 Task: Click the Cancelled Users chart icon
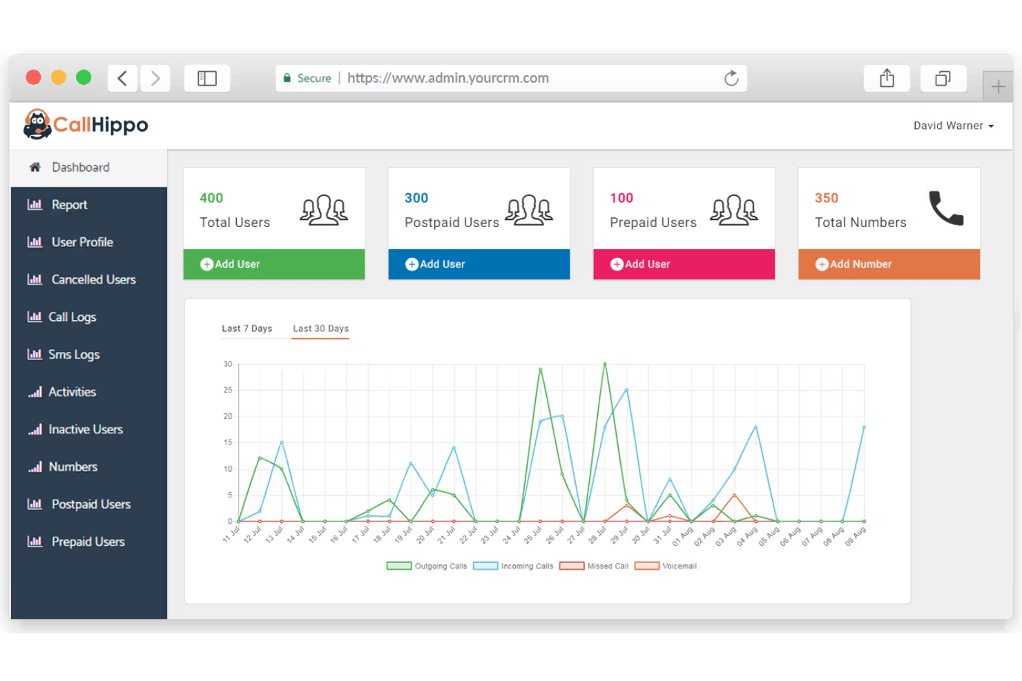click(x=35, y=279)
